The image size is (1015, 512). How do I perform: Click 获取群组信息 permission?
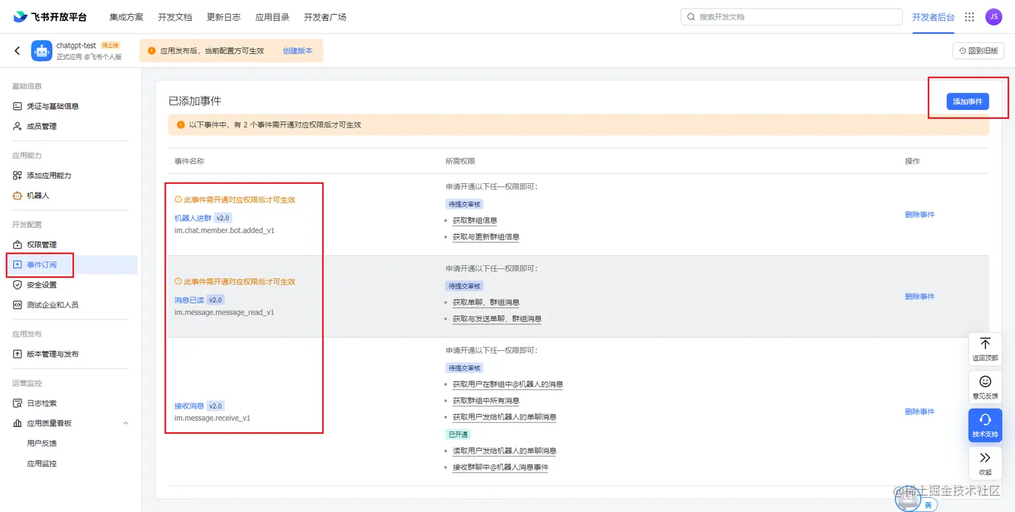coord(475,220)
